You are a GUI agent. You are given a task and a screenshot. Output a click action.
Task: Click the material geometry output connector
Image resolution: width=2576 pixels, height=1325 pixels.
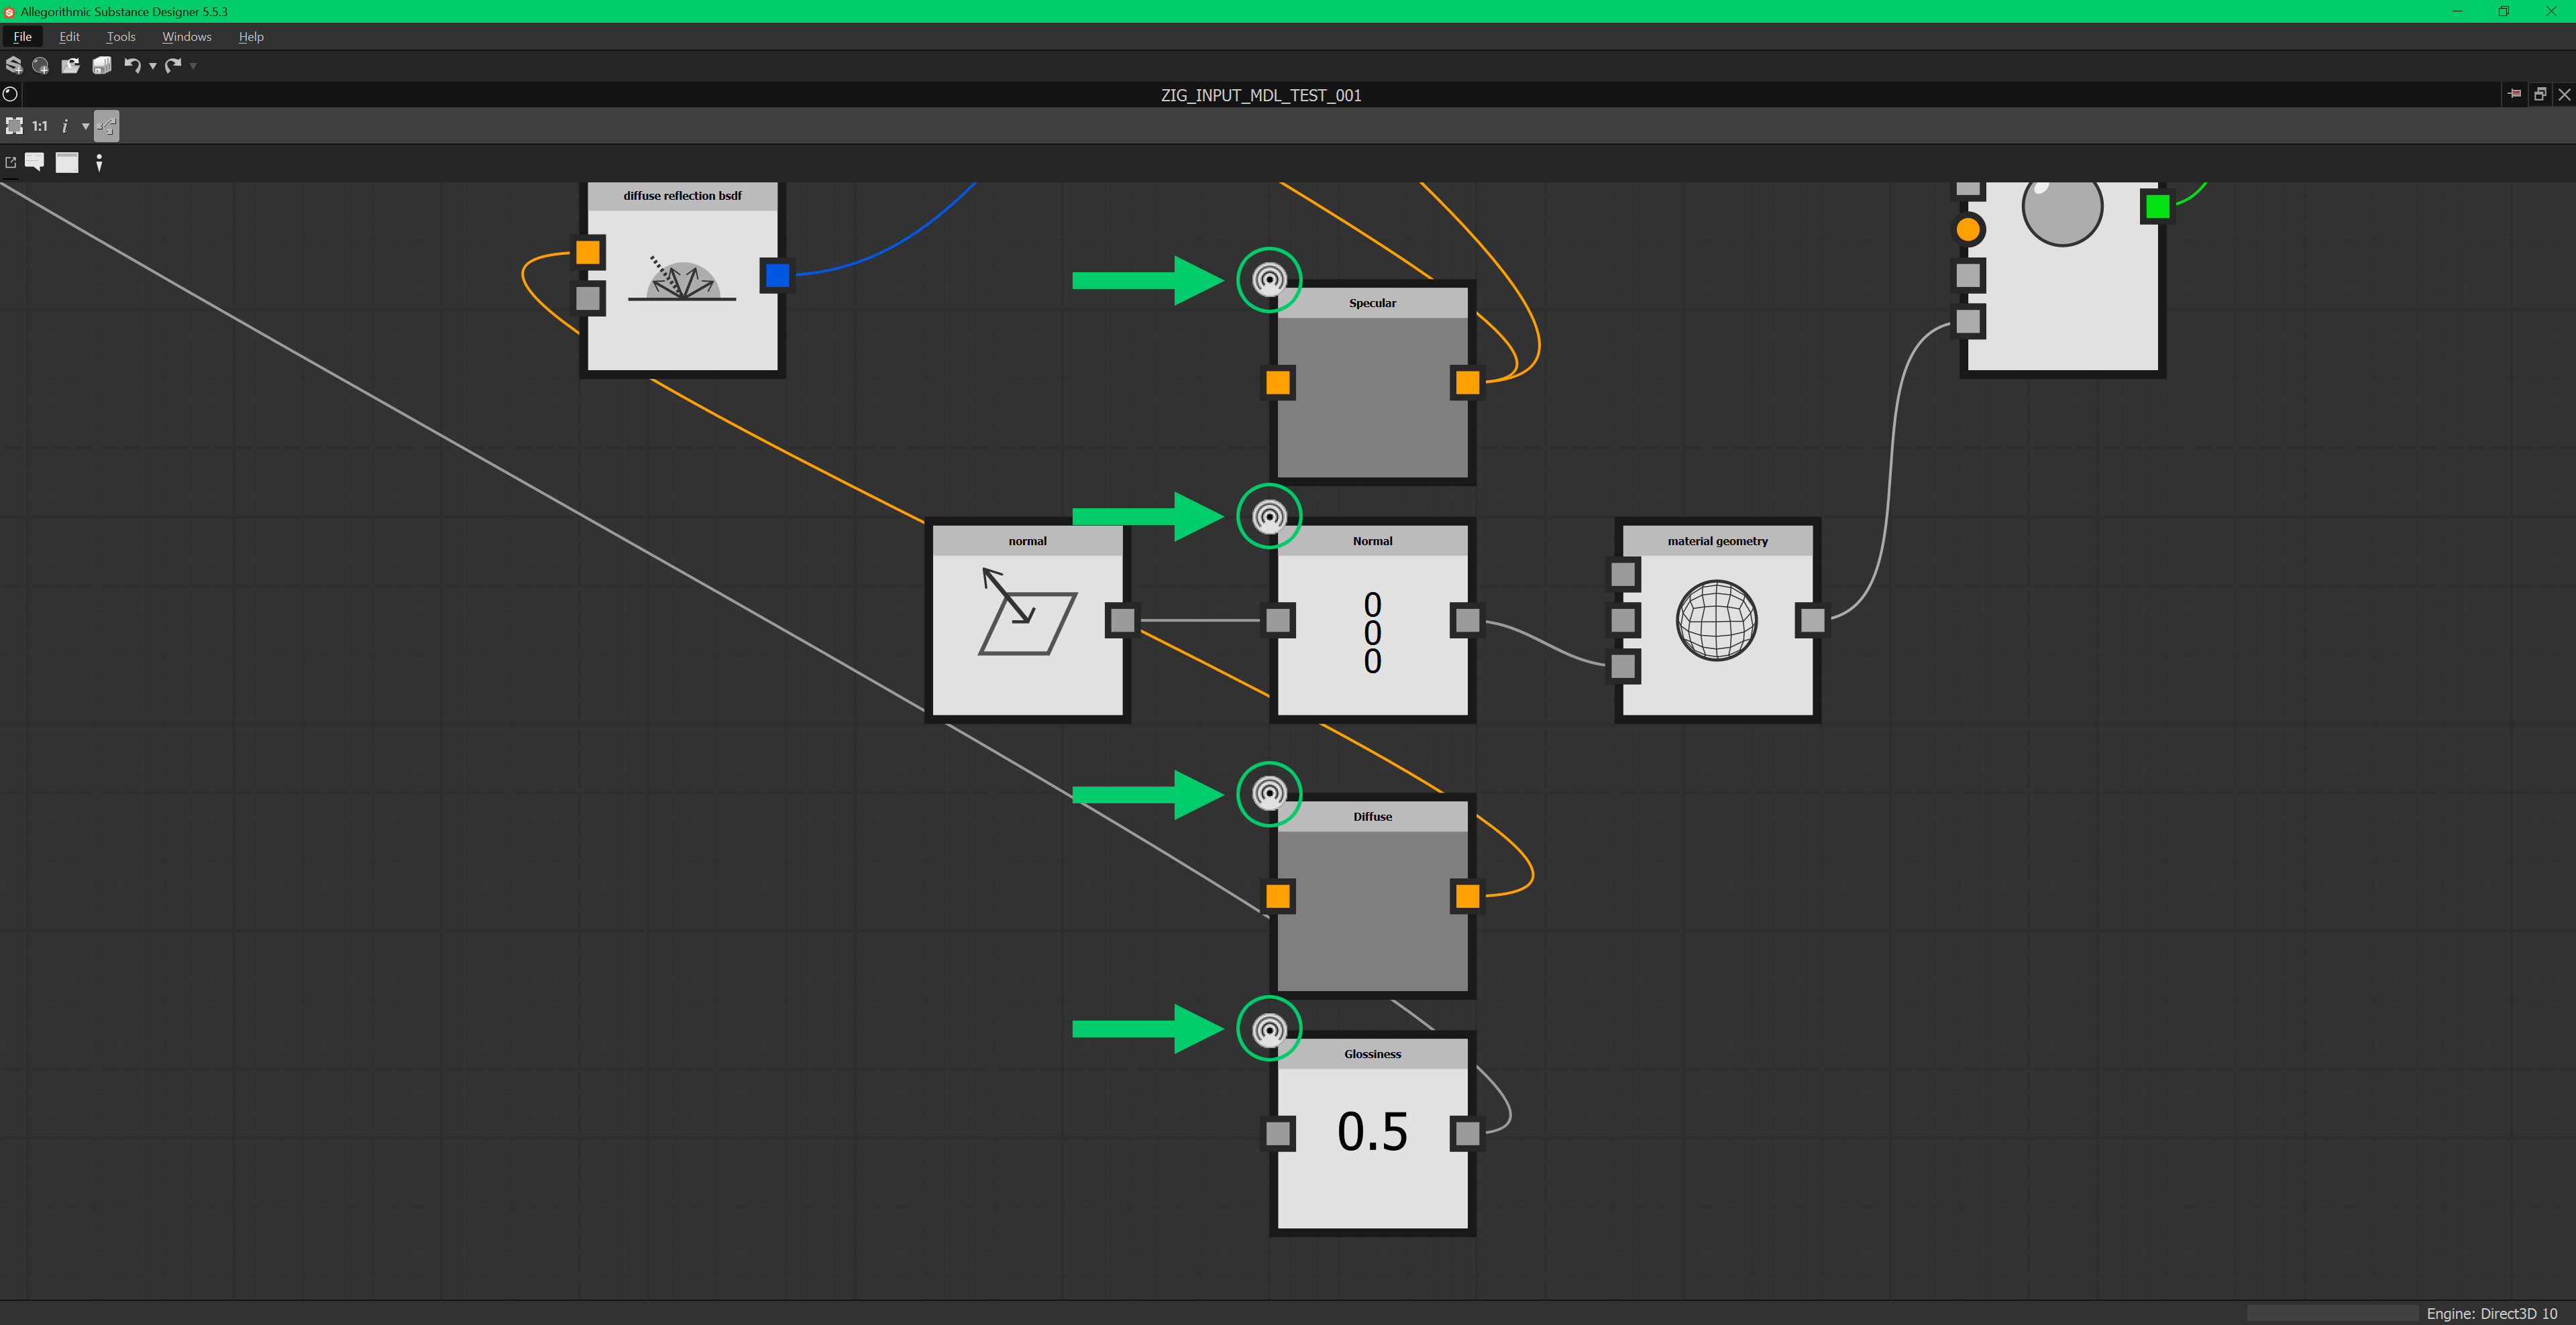click(x=1812, y=620)
